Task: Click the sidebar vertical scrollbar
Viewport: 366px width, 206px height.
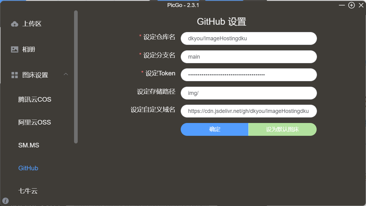Action: [x=76, y=77]
